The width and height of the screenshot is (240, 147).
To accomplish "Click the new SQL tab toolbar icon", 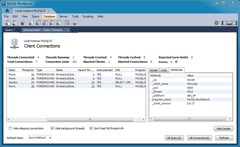I will 7,23.
